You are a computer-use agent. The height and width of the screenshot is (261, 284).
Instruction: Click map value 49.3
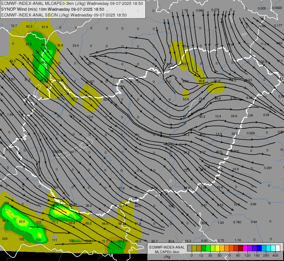click(12, 61)
